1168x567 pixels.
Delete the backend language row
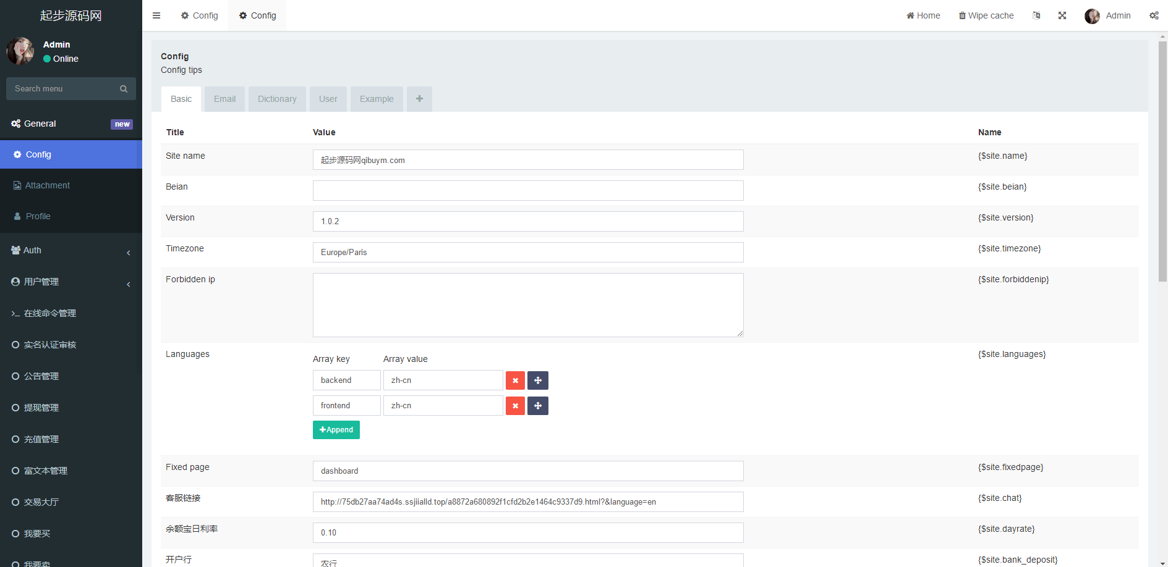pos(515,380)
